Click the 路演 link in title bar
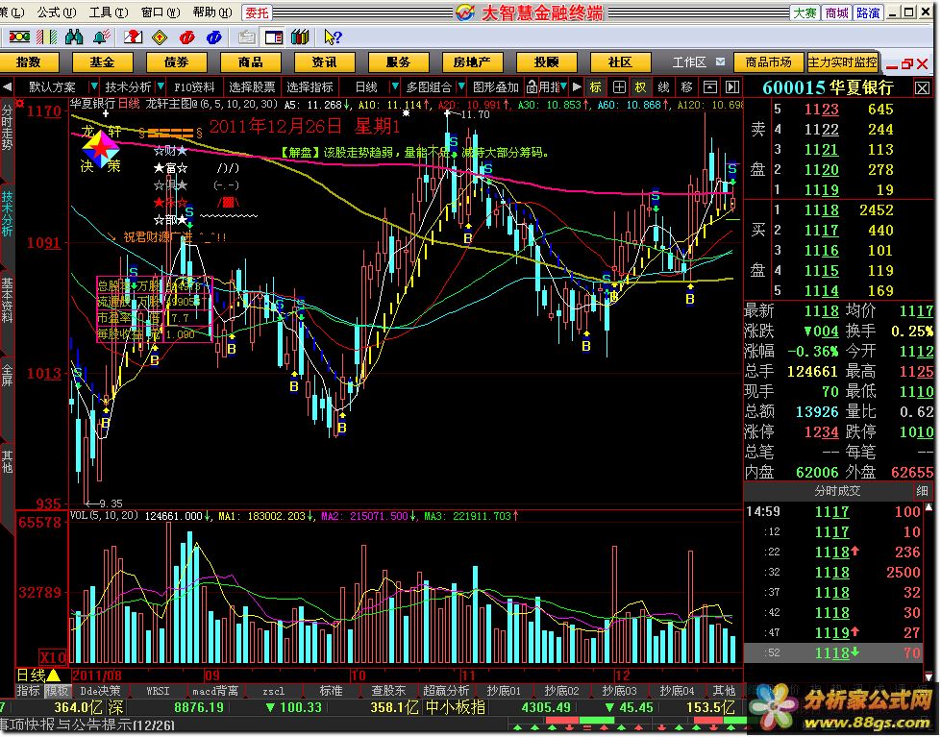941x737 pixels. tap(868, 12)
